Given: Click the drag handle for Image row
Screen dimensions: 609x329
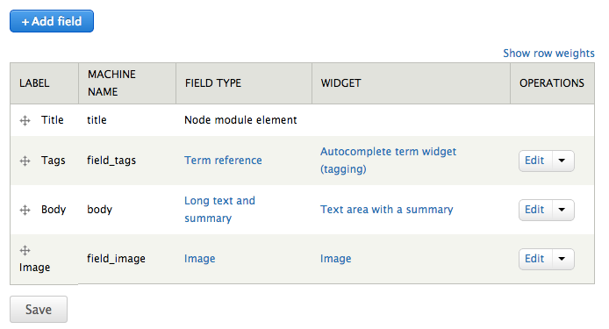Looking at the screenshot, I should (25, 251).
